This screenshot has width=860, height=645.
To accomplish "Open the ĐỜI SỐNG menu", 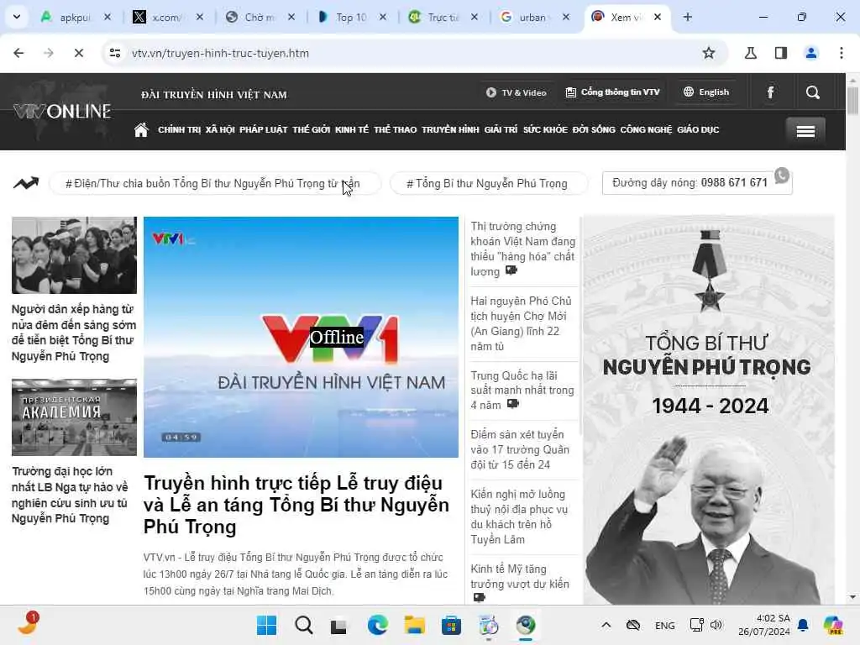I will click(x=594, y=130).
